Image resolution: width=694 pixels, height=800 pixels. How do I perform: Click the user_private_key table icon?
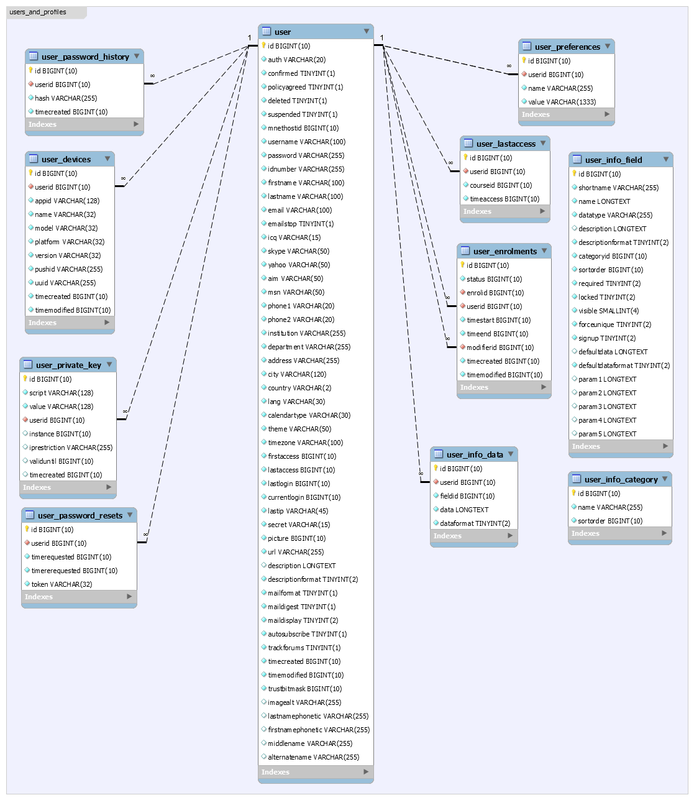28,365
